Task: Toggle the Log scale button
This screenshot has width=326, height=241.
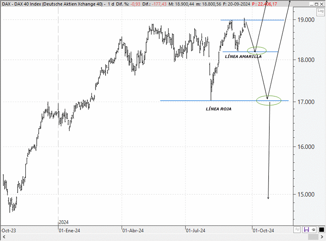Action: [x=320, y=12]
